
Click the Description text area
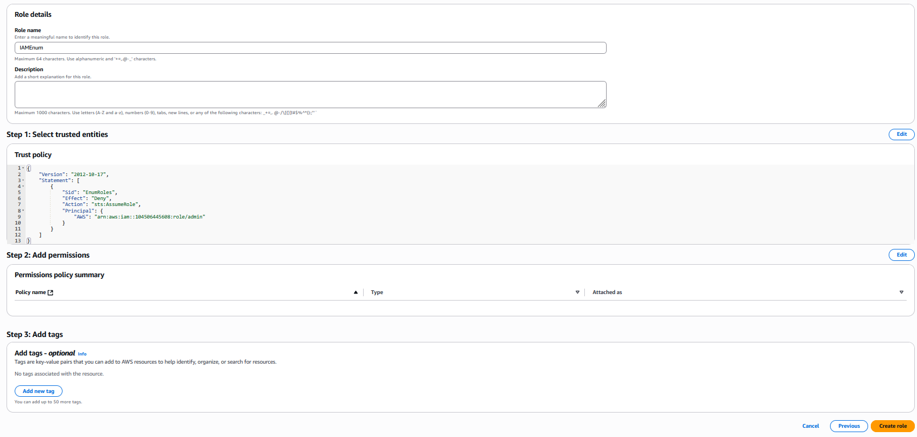310,95
